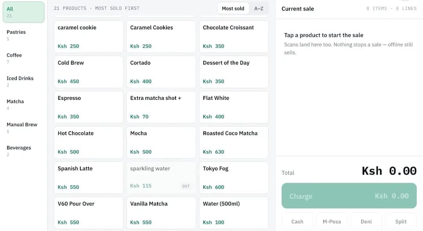Open the Manual Brew category
This screenshot has height=231, width=423.
(x=23, y=128)
